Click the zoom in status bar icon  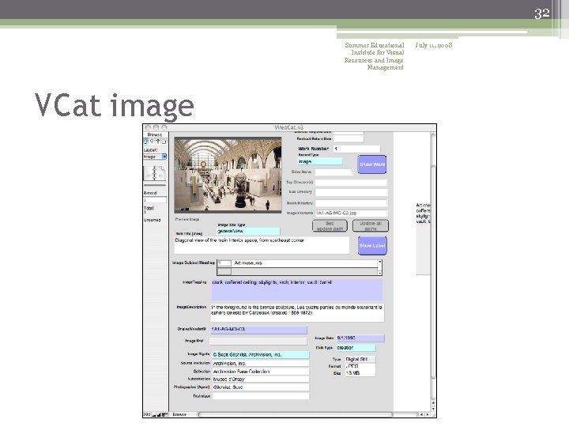click(159, 414)
